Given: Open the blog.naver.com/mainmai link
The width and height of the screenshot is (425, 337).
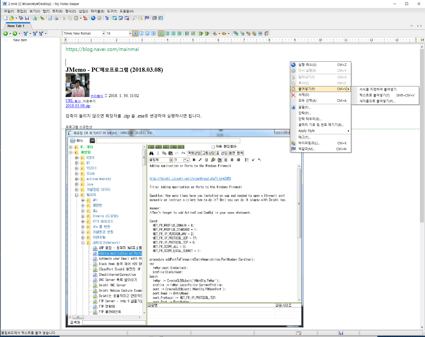Looking at the screenshot, I should click(102, 49).
